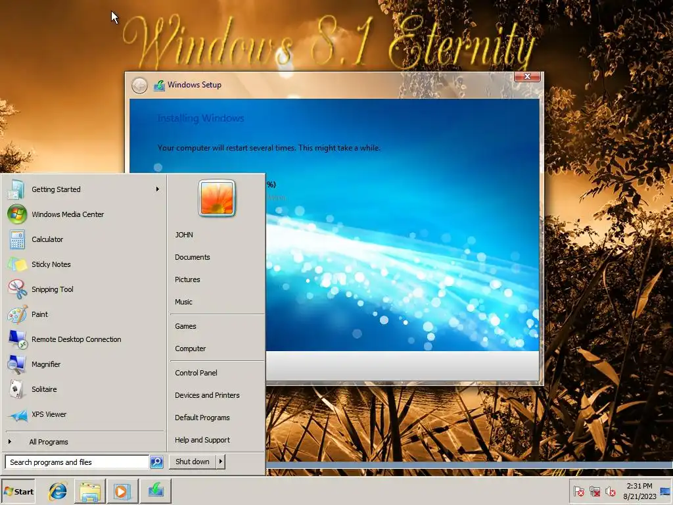
Task: Open Games from Start menu
Action: coord(185,326)
